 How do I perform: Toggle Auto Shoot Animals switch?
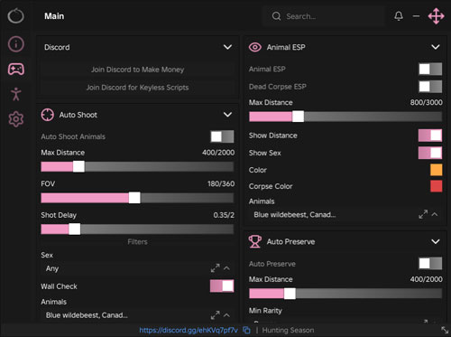(x=222, y=136)
